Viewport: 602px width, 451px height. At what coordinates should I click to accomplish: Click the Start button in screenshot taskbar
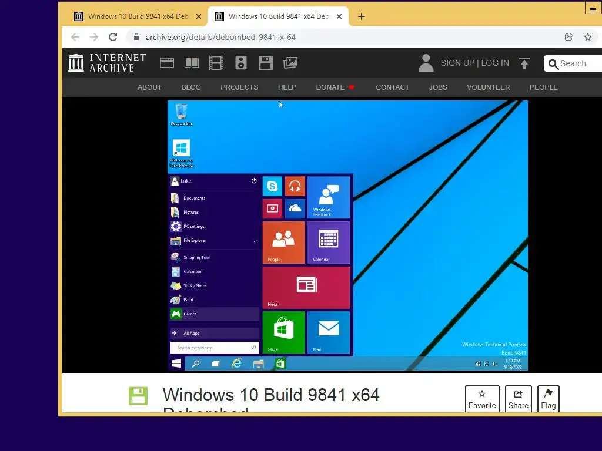[176, 364]
